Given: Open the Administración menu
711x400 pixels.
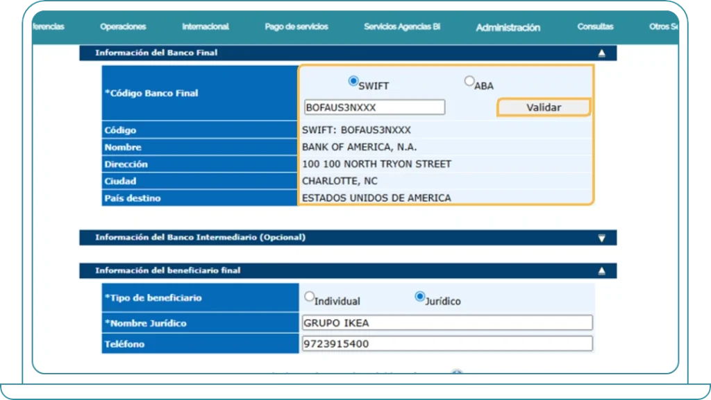Looking at the screenshot, I should 508,28.
